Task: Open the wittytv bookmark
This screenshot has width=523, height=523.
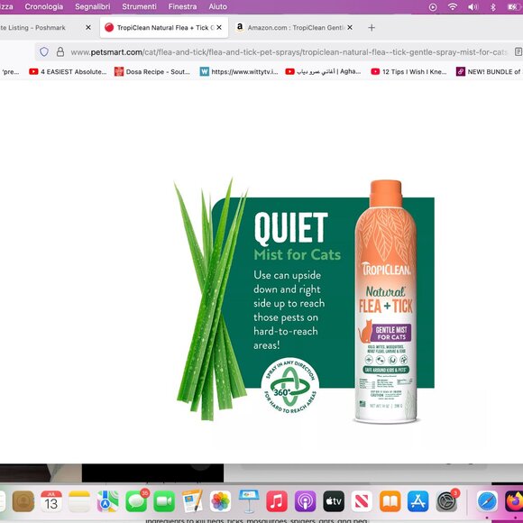Action: point(239,72)
